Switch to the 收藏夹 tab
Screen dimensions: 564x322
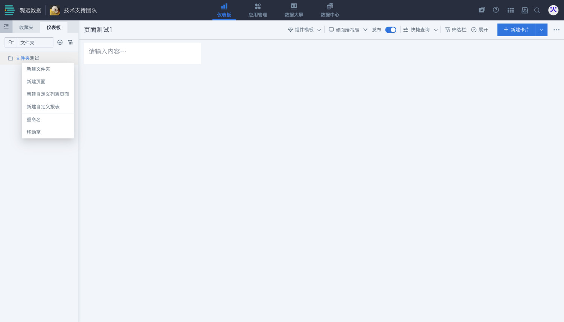tap(26, 27)
